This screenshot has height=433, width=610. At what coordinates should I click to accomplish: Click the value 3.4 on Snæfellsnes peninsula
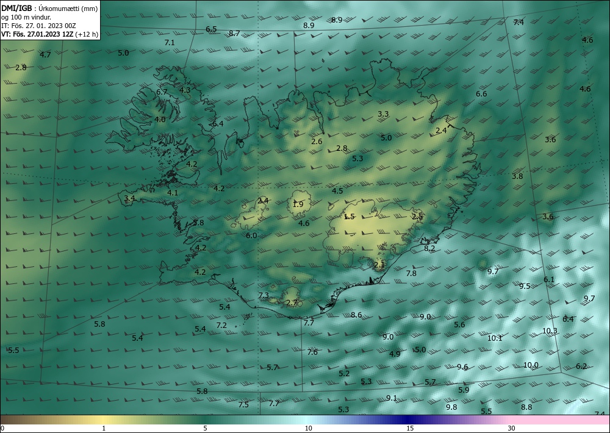coord(129,198)
